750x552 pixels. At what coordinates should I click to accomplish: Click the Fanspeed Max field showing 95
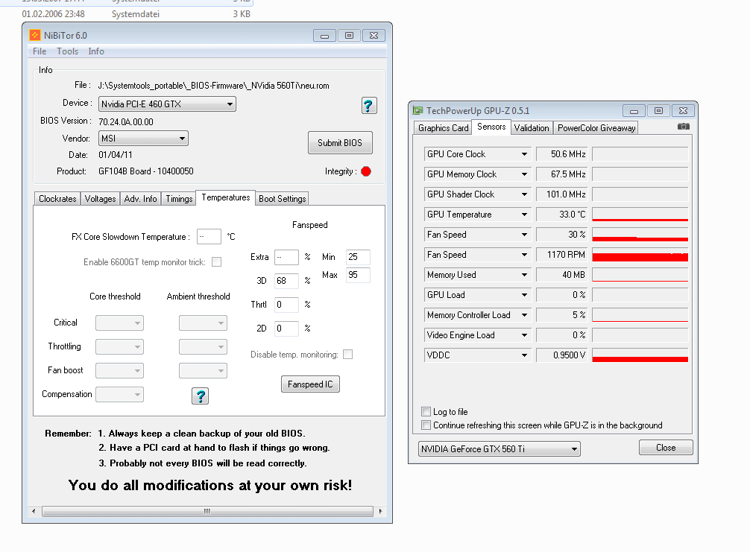pos(358,275)
